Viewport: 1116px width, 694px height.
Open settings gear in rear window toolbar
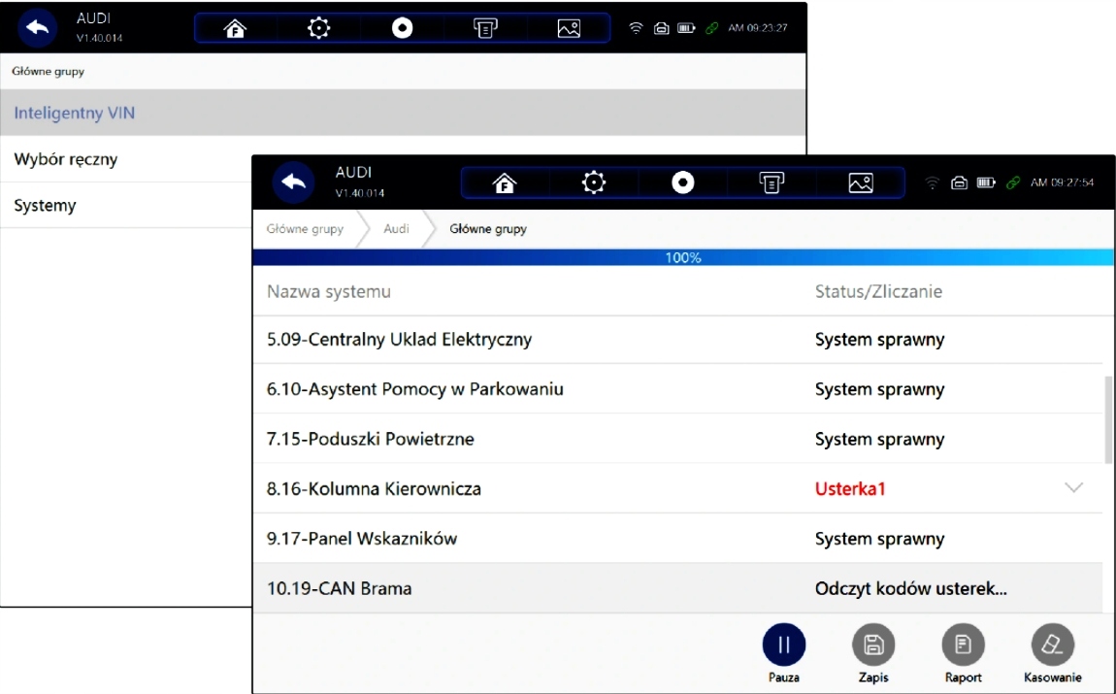[318, 28]
